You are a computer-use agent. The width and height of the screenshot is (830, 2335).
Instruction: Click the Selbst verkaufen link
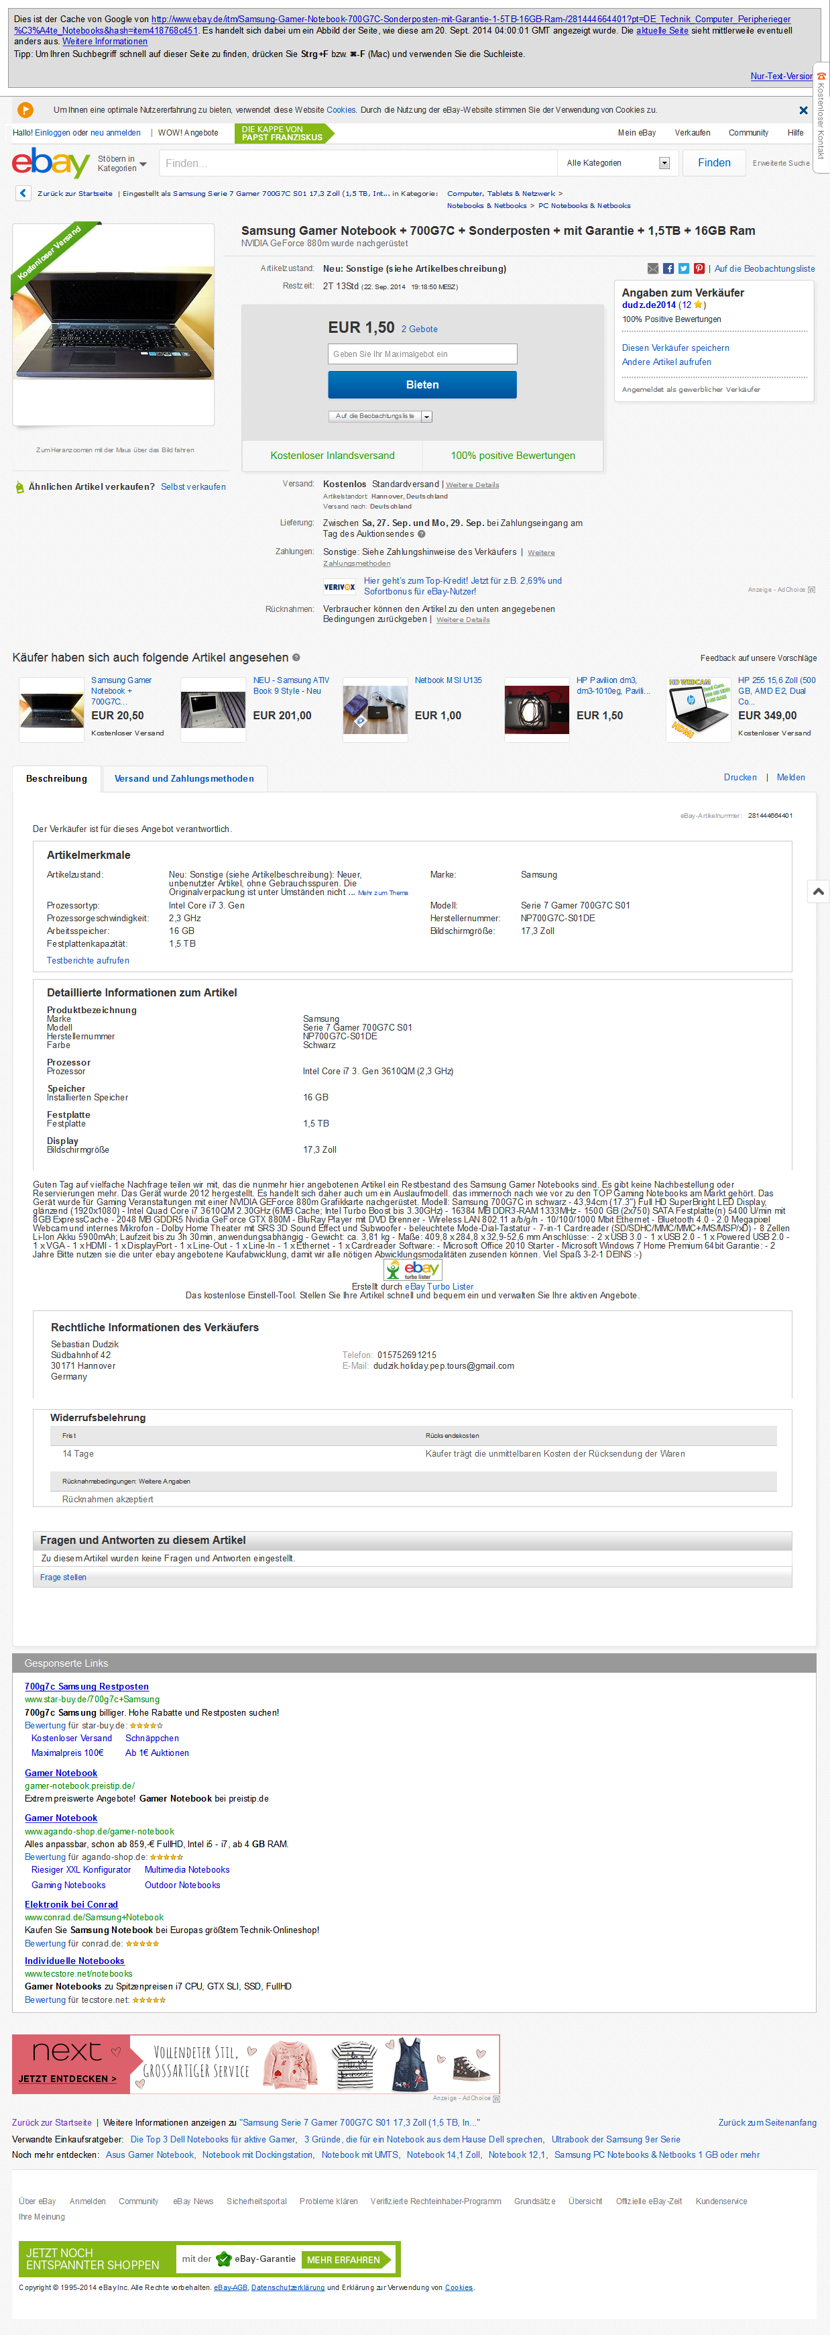click(193, 488)
